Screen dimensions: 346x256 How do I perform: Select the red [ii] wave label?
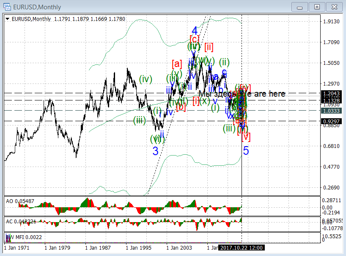pos(209,47)
